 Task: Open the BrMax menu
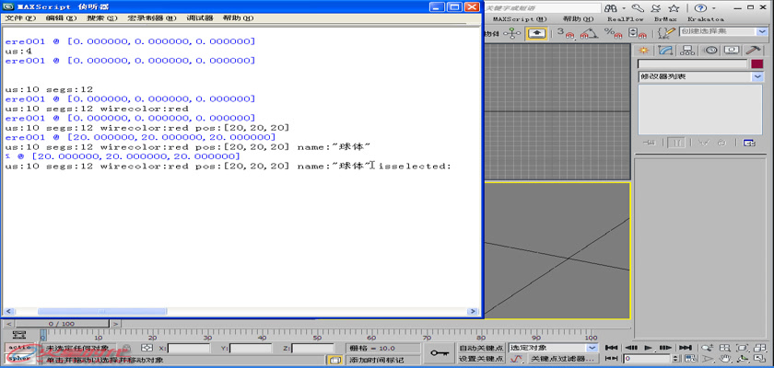[664, 19]
